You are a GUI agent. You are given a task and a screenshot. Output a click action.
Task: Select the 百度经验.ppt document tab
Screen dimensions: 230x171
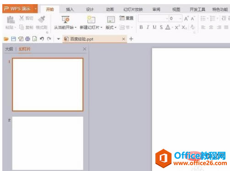tap(94, 39)
